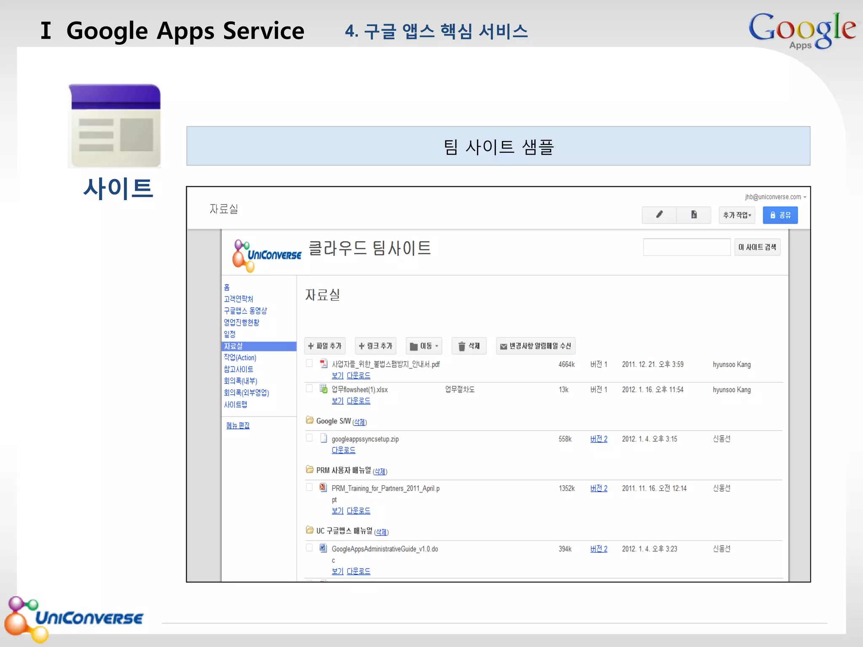The height and width of the screenshot is (647, 863).
Task: Click the new page document icon
Action: click(x=694, y=215)
